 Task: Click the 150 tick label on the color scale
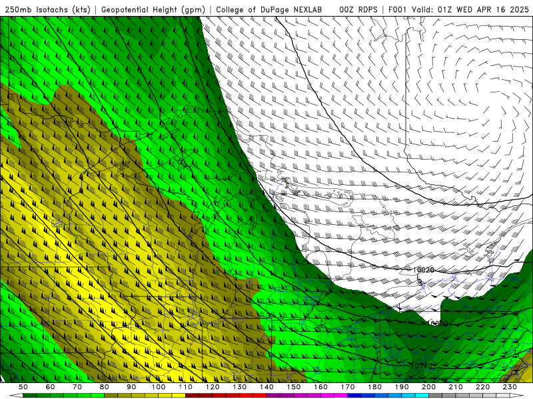[x=293, y=387]
